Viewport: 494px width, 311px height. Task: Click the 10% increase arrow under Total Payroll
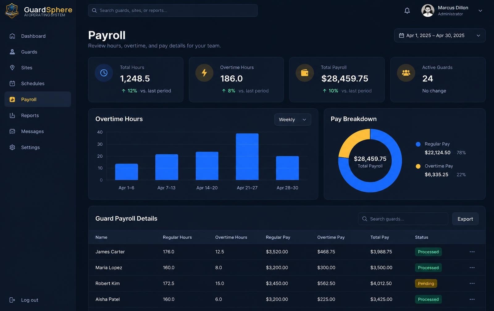click(x=324, y=91)
